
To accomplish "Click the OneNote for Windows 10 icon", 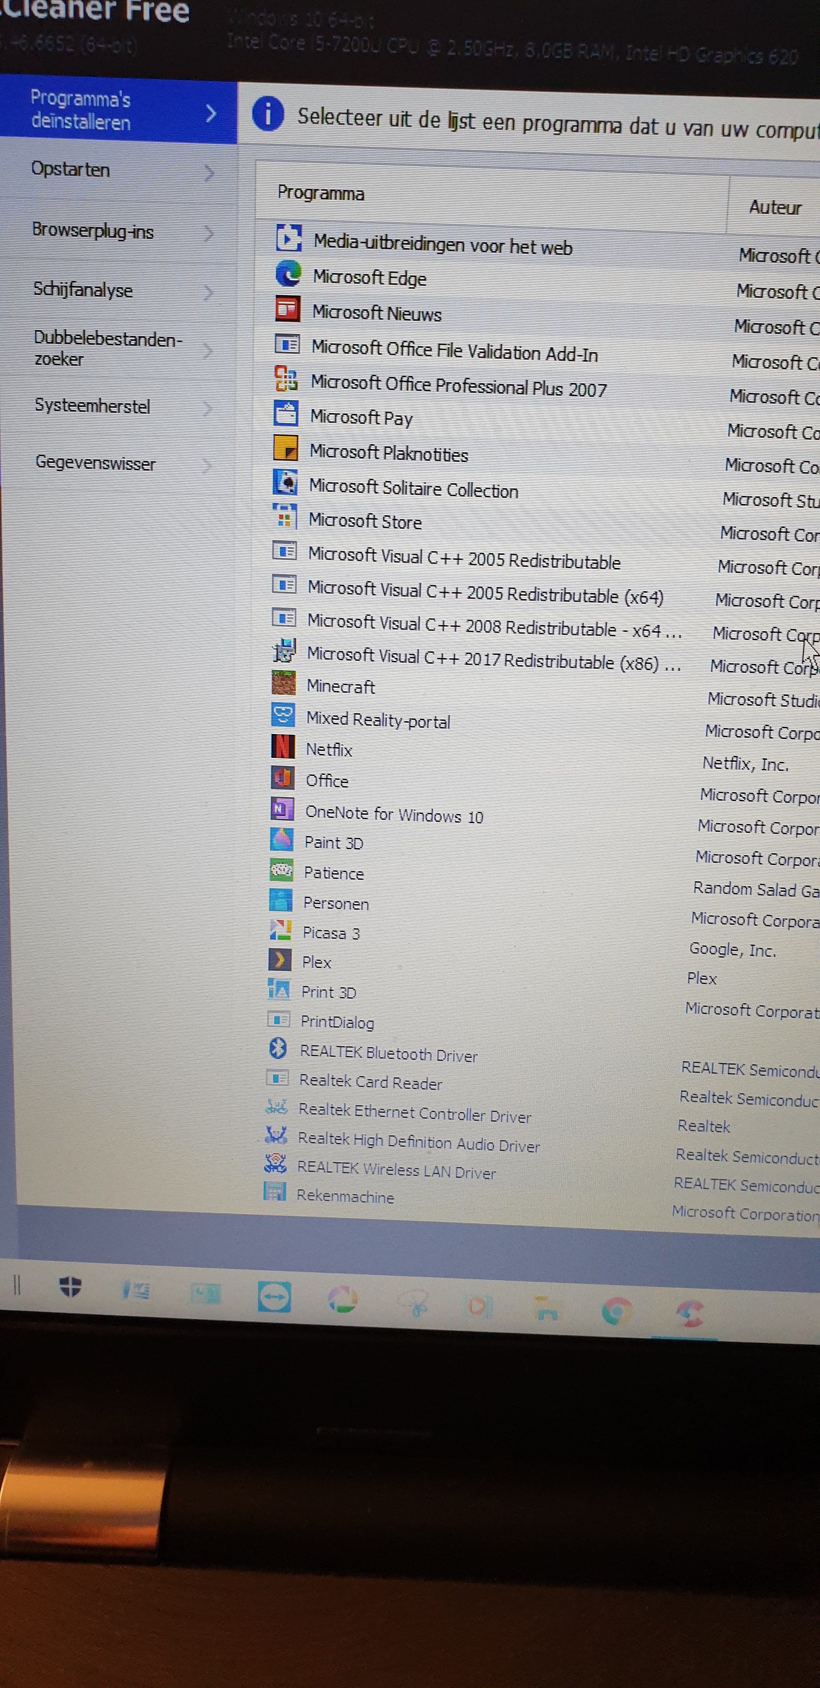I will pyautogui.click(x=282, y=809).
